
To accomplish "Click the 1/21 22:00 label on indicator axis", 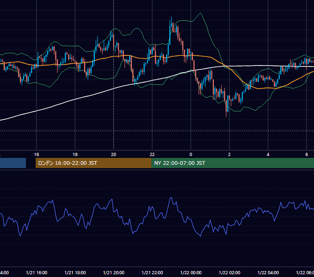I will pos(152,272).
